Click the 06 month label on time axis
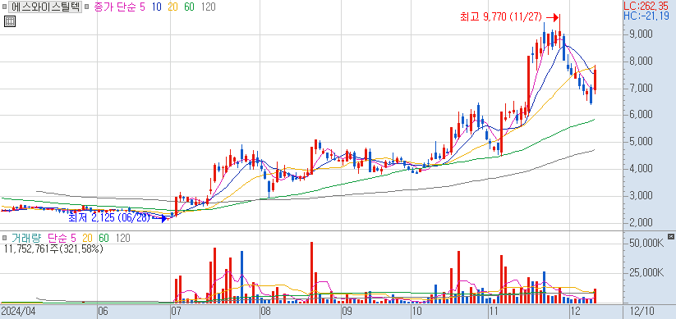This screenshot has width=676, height=319. tap(103, 312)
